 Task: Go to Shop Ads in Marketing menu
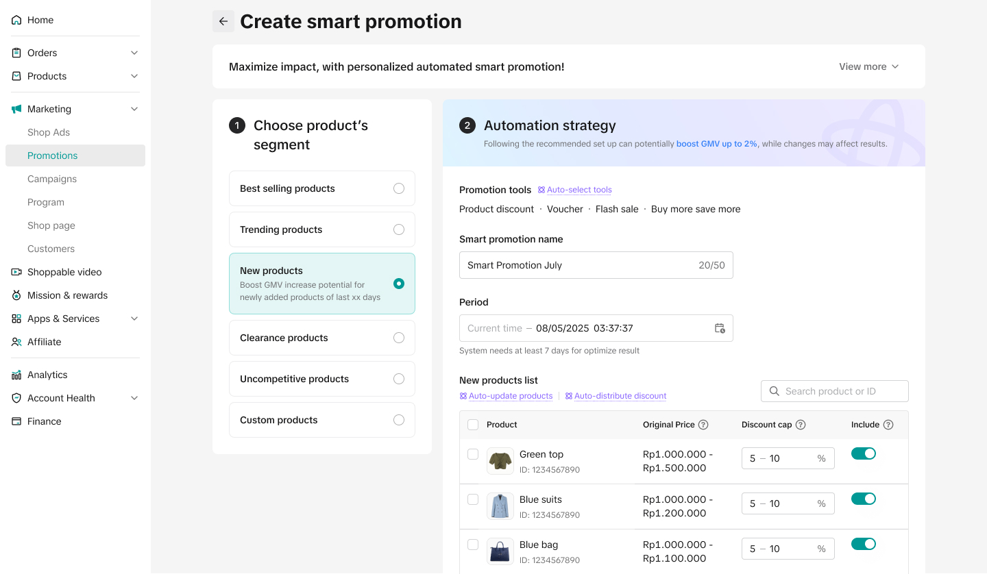pyautogui.click(x=49, y=132)
